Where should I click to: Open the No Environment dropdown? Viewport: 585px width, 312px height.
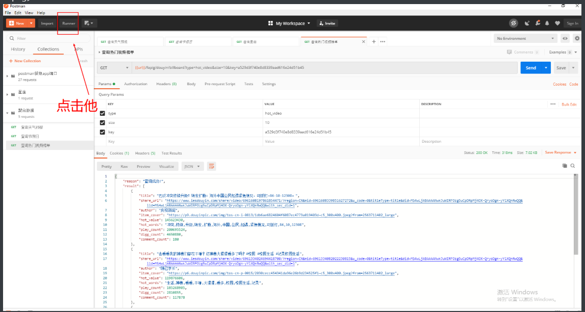525,38
